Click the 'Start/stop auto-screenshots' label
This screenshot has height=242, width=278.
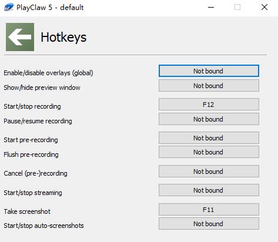coord(43,226)
